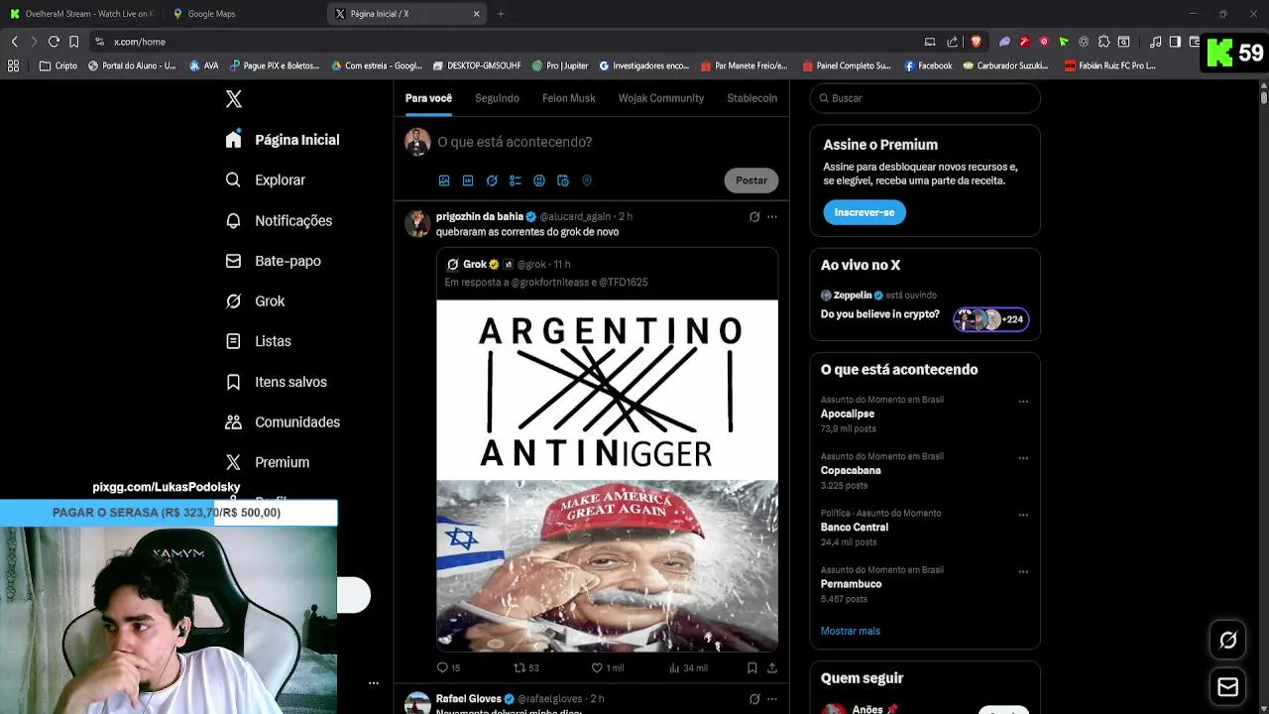Viewport: 1269px width, 714px height.
Task: Open options for Copacabana trend
Action: click(x=1023, y=458)
